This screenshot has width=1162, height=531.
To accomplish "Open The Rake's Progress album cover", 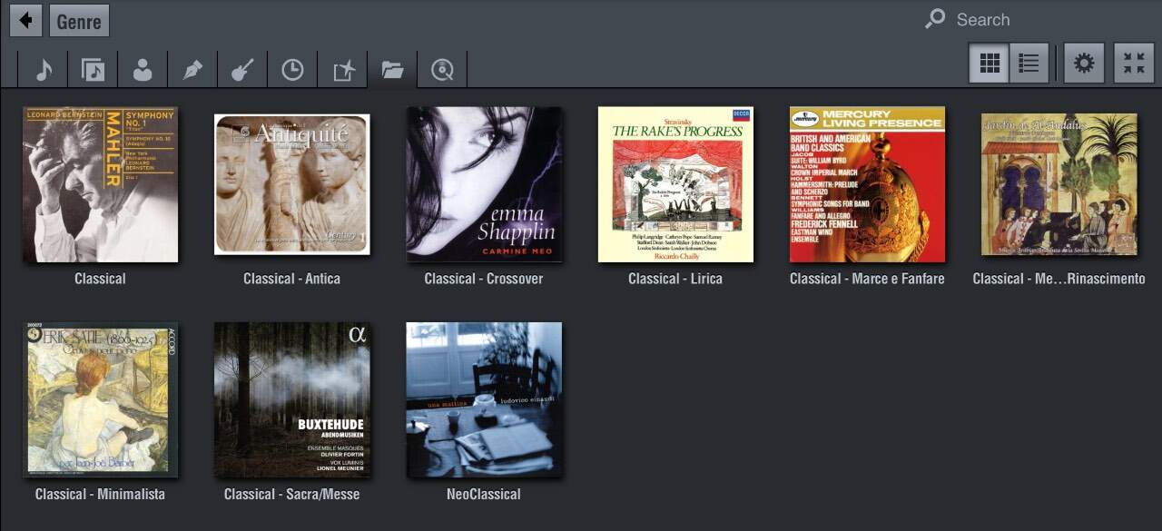I will click(x=675, y=184).
